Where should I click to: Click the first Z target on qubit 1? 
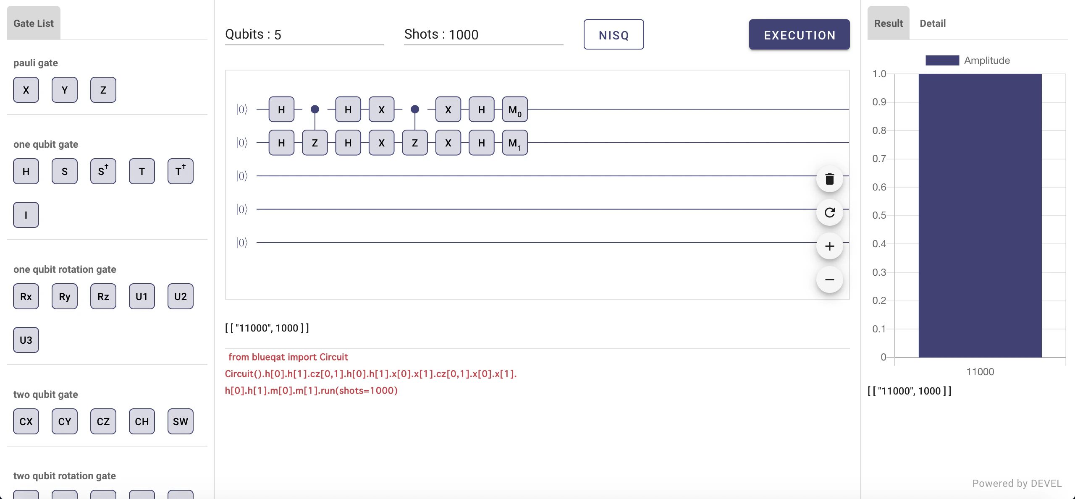[x=315, y=143]
